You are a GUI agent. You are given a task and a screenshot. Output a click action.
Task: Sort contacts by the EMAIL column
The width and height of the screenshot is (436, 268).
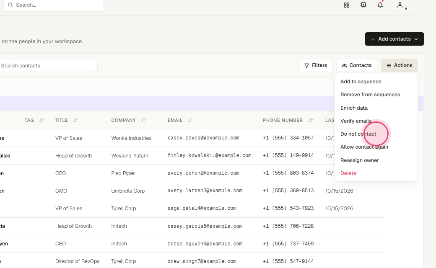pyautogui.click(x=190, y=120)
